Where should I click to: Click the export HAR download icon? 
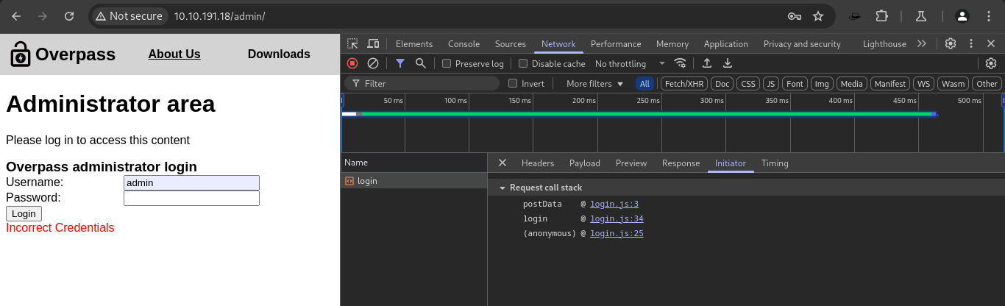tap(728, 64)
